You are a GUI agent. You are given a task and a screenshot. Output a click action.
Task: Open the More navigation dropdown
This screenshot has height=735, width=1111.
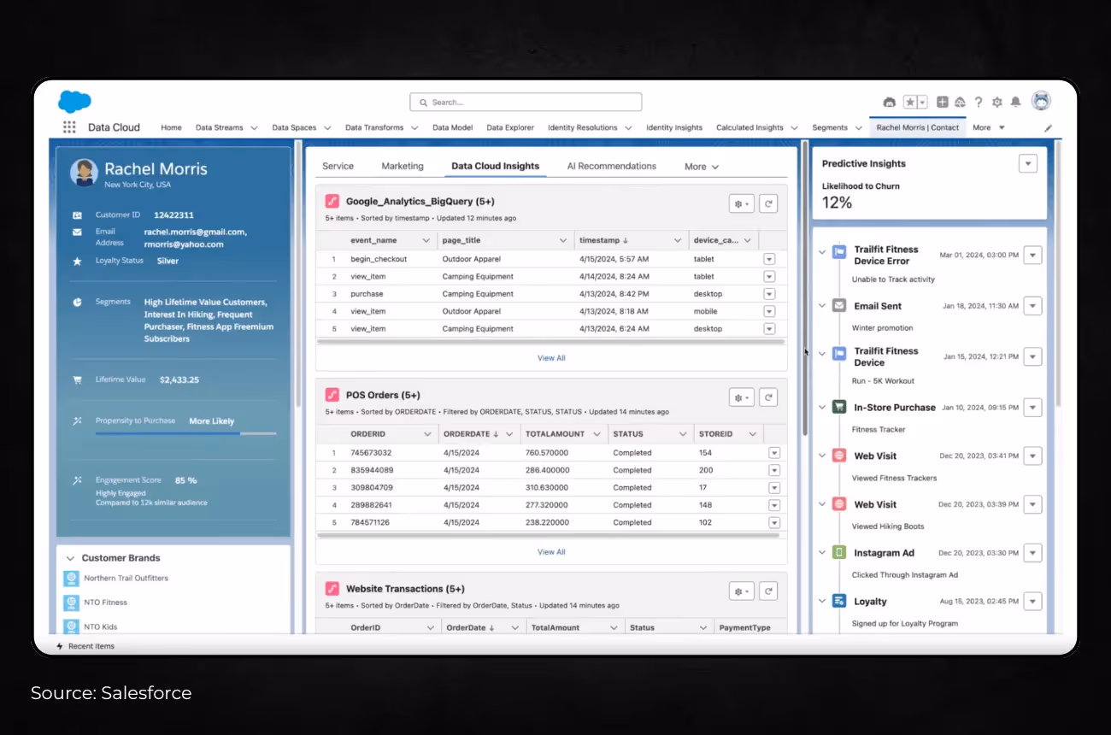(988, 127)
